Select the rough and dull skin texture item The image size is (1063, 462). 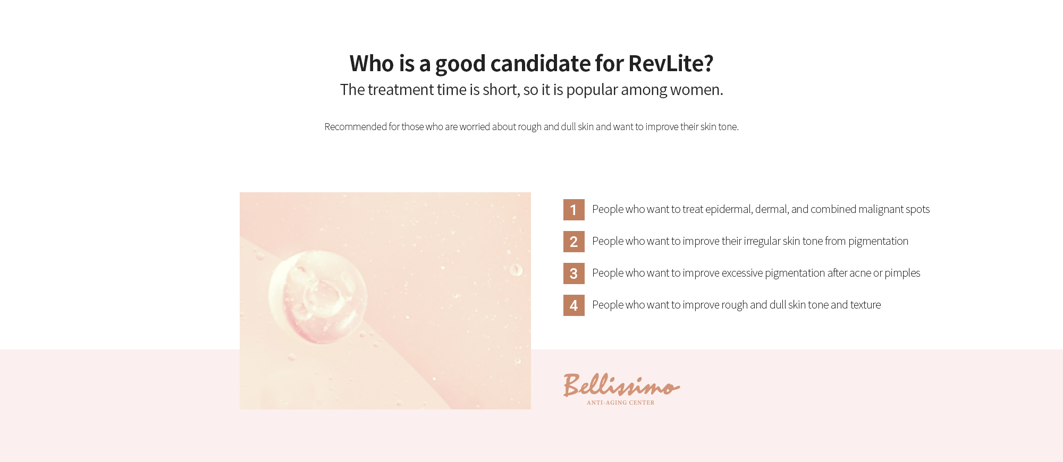(736, 305)
